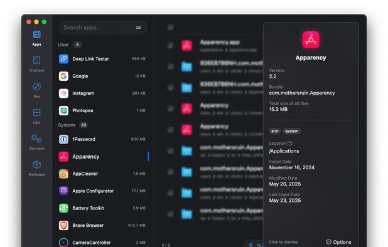Click the Photopea app icon

pyautogui.click(x=63, y=110)
